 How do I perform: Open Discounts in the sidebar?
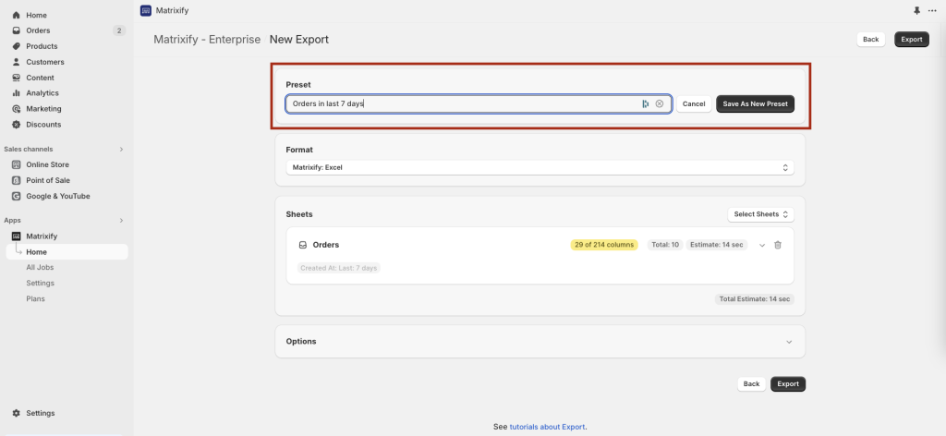[43, 125]
